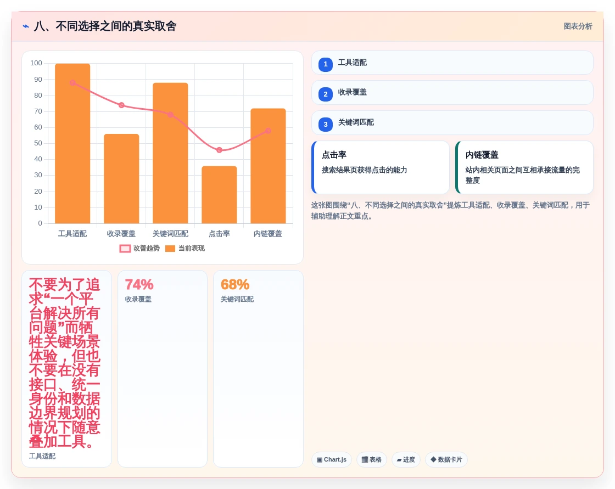This screenshot has width=615, height=489.
Task: Click the 内链覆盖 bar in the chart
Action: (x=269, y=166)
